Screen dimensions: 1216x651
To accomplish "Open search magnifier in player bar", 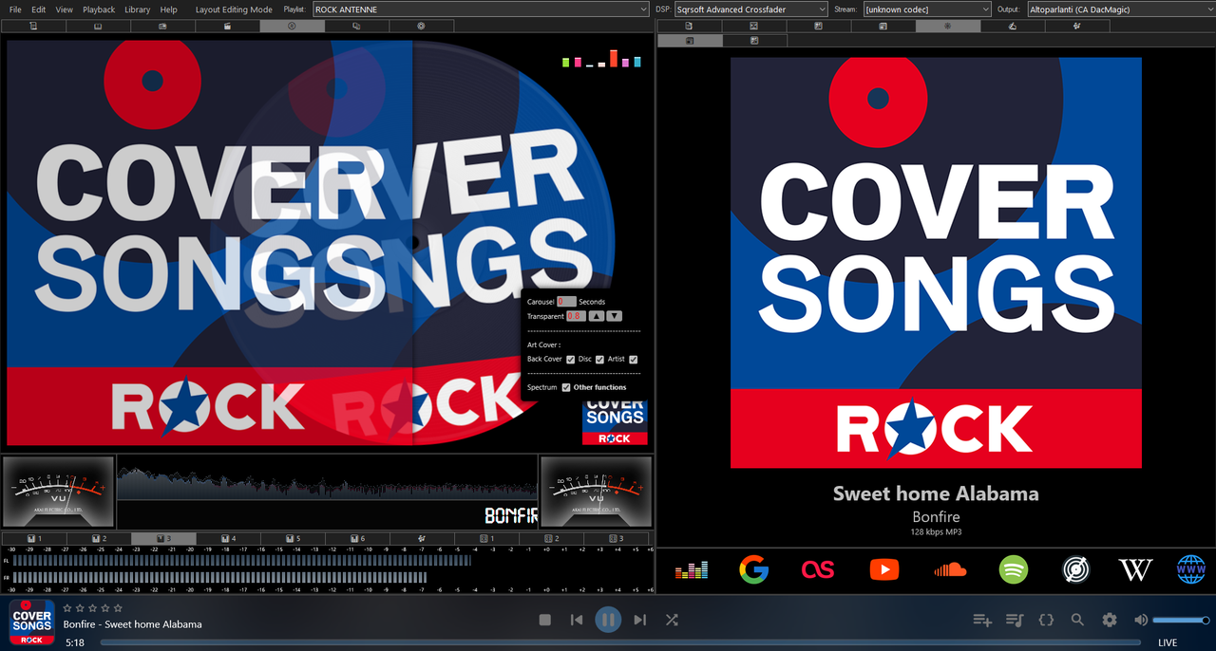I will 1077,620.
